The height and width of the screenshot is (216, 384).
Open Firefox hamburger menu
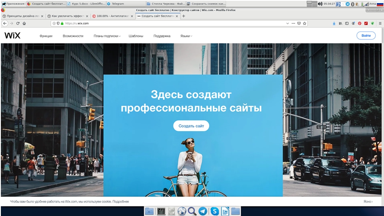[379, 23]
